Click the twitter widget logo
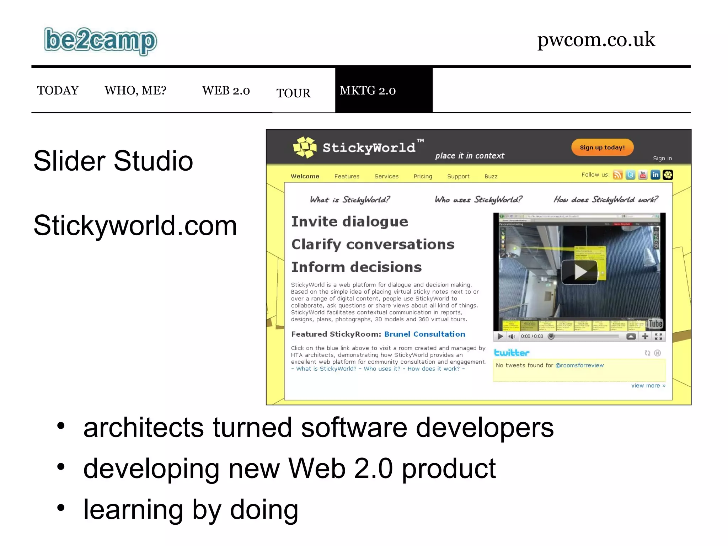This screenshot has height=546, width=728. coord(512,353)
